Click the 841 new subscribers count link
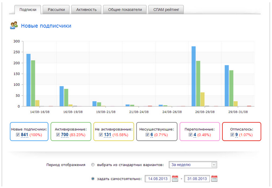272x188 pixels. point(24,135)
